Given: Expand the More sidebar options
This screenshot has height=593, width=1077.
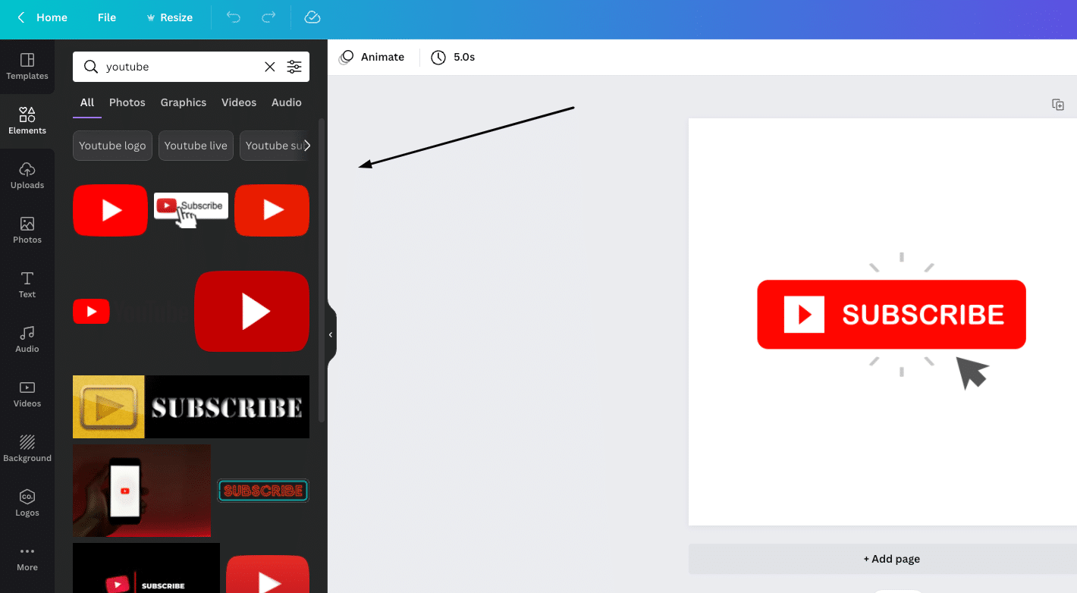Looking at the screenshot, I should (x=27, y=557).
